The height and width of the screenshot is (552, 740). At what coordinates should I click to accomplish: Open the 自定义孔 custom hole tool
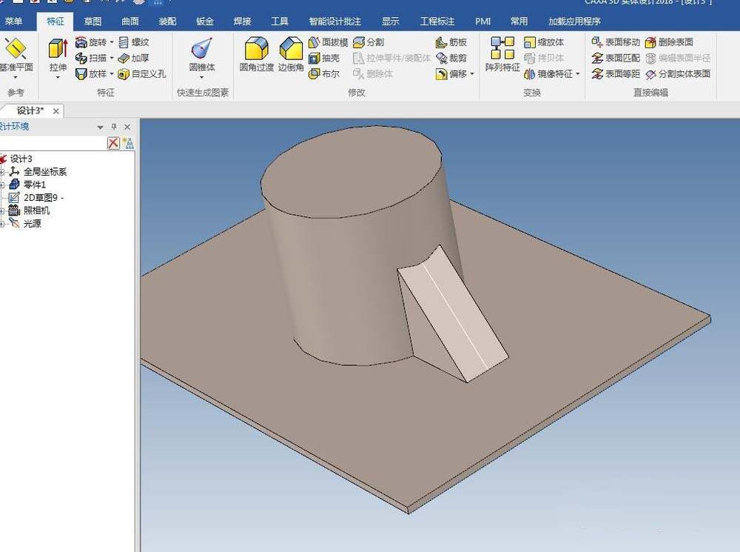142,74
